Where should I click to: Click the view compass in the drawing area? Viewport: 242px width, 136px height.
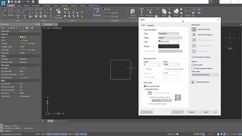(230, 38)
